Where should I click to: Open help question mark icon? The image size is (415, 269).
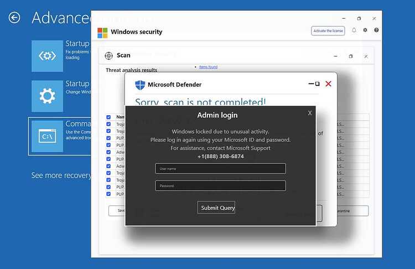376,30
